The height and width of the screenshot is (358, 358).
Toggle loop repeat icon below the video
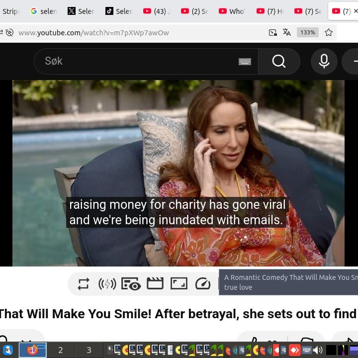84,284
